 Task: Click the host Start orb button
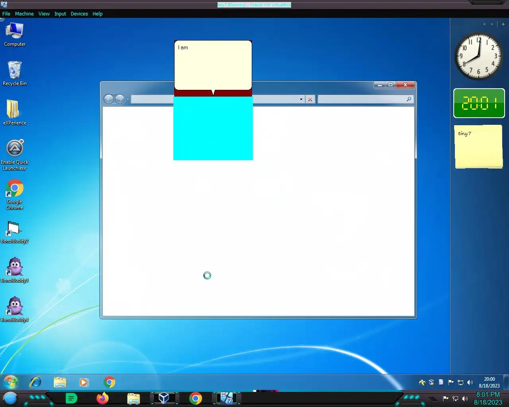[10, 398]
